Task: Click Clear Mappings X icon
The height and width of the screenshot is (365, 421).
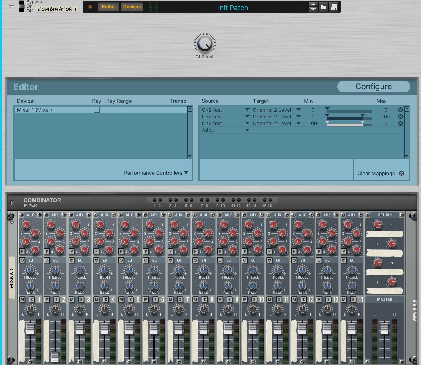Action: [402, 173]
